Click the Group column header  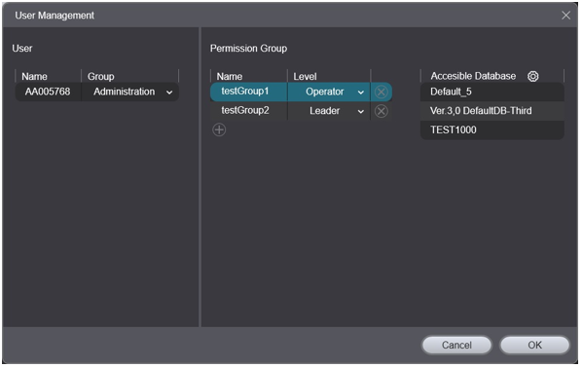tap(101, 77)
